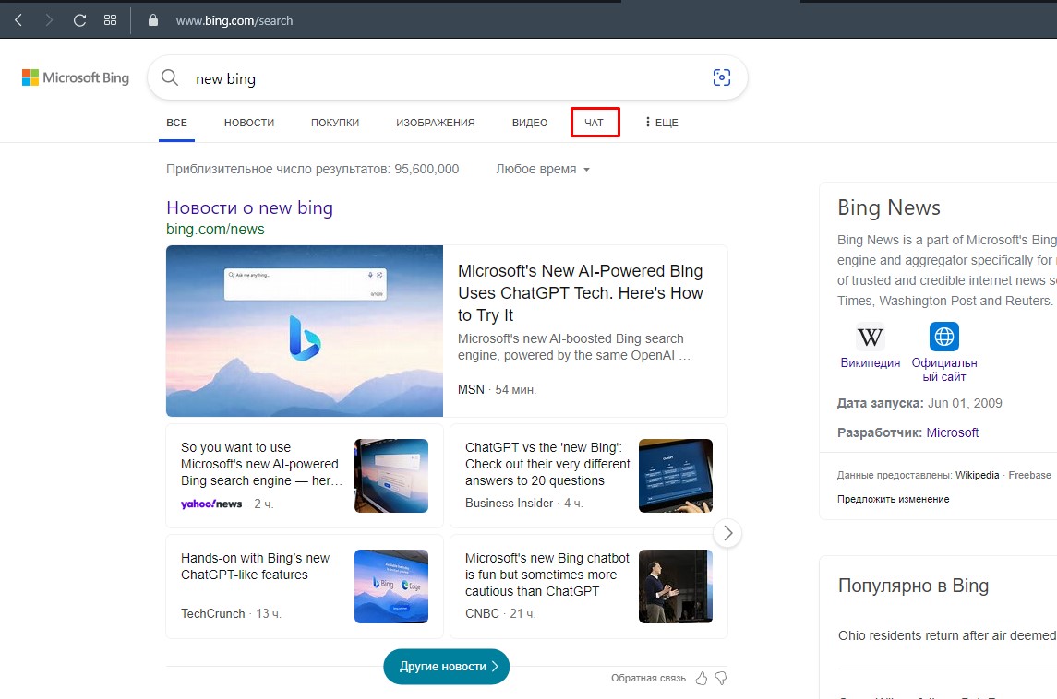Click the Ohio residents trending item
The image size is (1057, 699).
947,635
